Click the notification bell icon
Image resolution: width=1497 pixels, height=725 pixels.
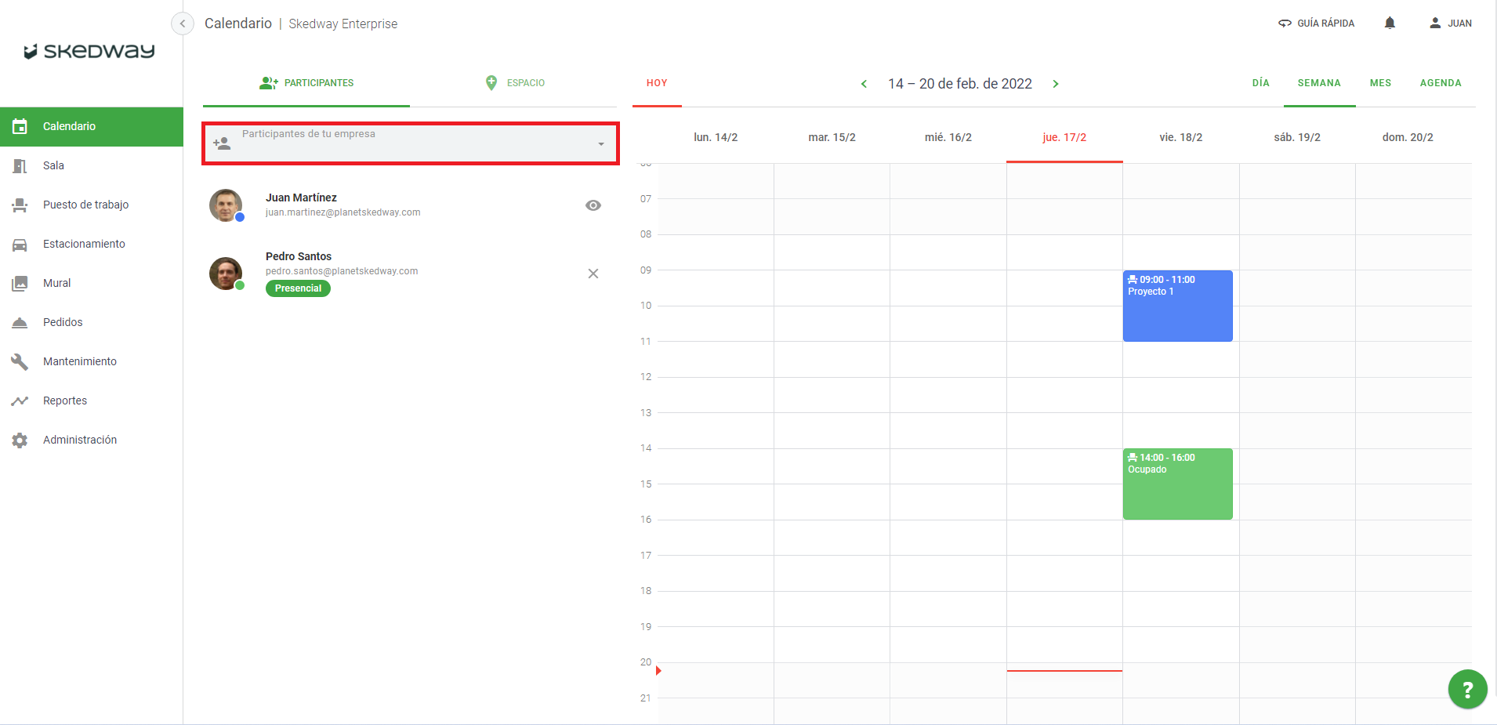[x=1390, y=23]
